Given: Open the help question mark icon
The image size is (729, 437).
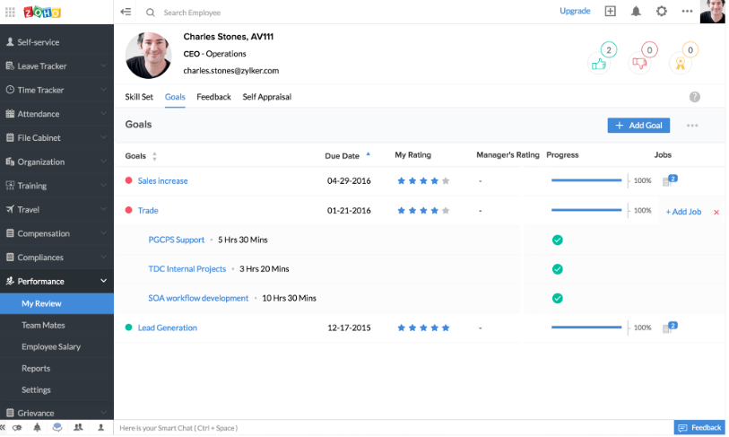Looking at the screenshot, I should (x=695, y=97).
